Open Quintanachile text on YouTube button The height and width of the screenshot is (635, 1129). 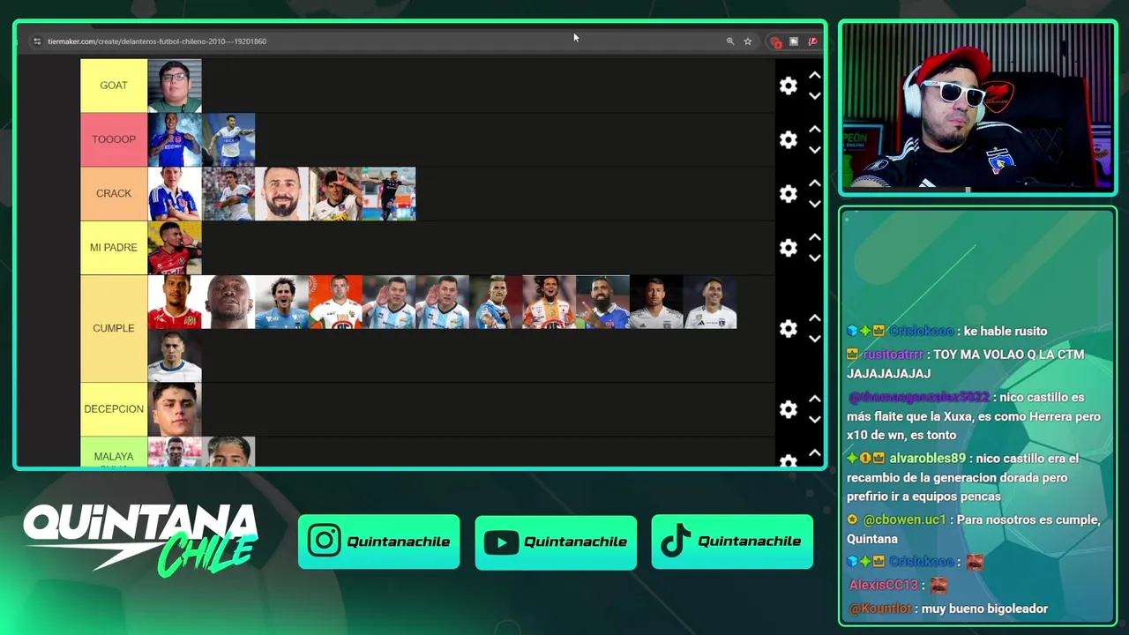575,542
